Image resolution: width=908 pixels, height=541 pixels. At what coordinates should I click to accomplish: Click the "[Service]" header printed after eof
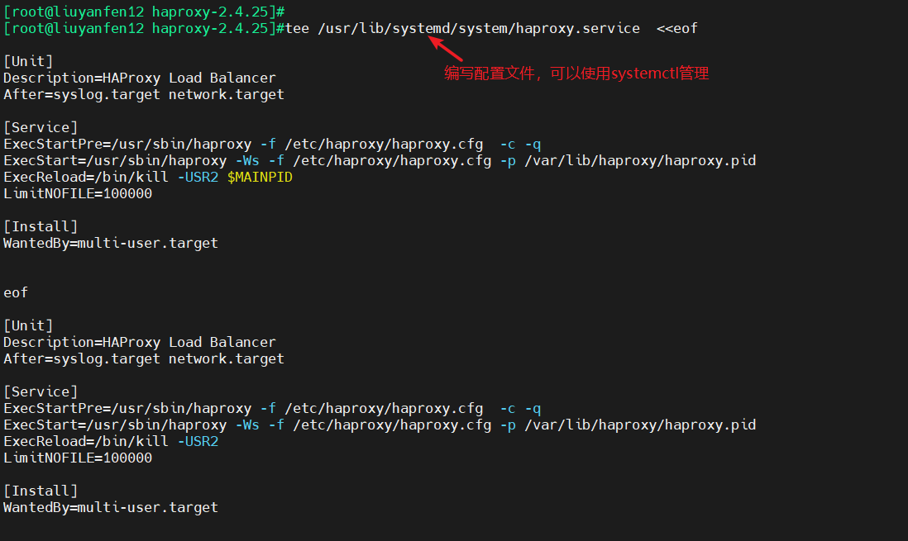41,392
